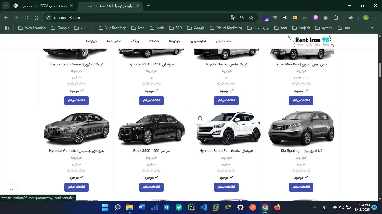Open the hyundai h350 title link
The image size is (382, 214).
[x=151, y=64]
